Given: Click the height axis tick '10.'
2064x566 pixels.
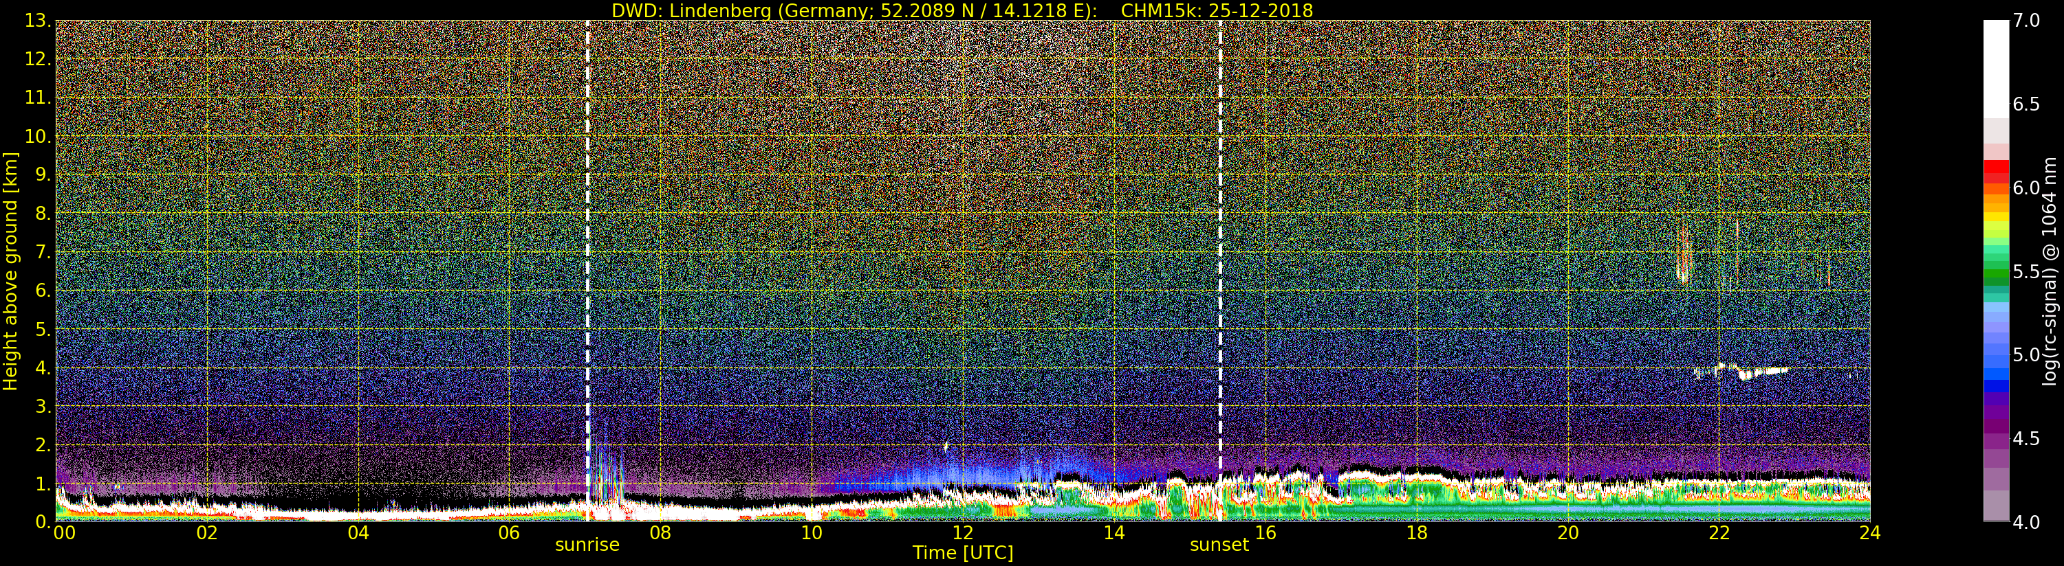Looking at the screenshot, I should 38,136.
